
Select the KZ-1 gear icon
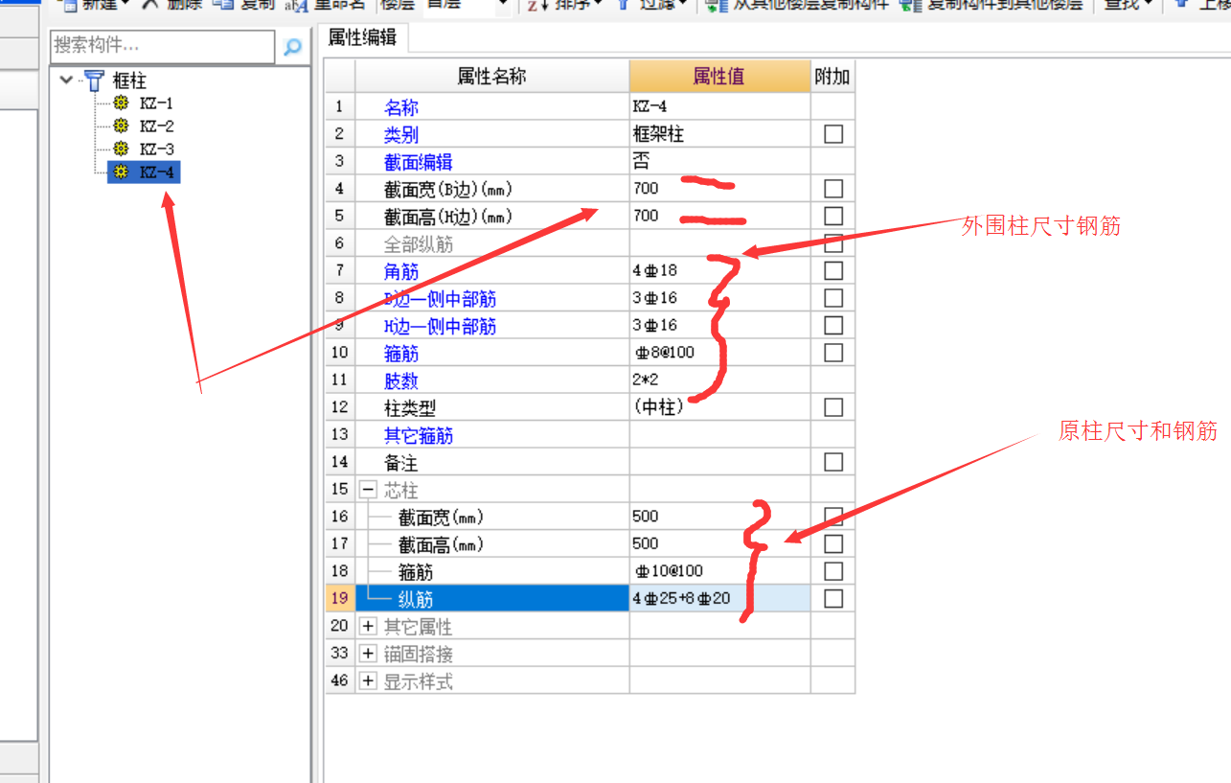coord(120,104)
